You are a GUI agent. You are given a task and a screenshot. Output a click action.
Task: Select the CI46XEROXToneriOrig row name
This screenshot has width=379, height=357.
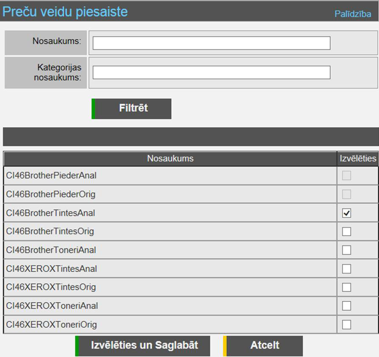click(x=51, y=325)
